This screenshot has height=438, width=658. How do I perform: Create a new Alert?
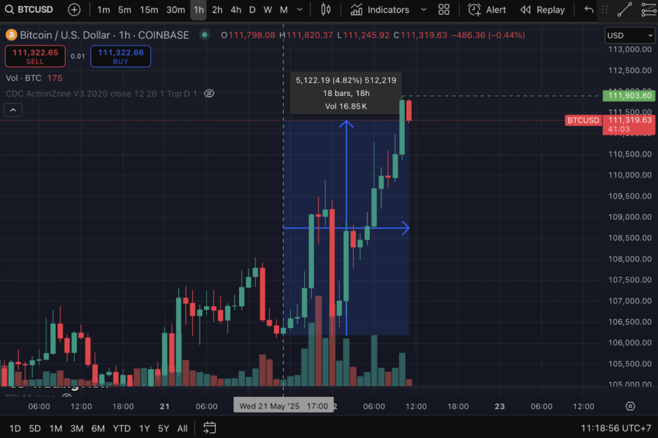pyautogui.click(x=487, y=10)
